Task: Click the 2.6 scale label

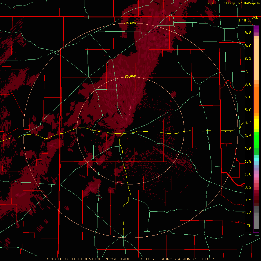Action: tap(248, 149)
